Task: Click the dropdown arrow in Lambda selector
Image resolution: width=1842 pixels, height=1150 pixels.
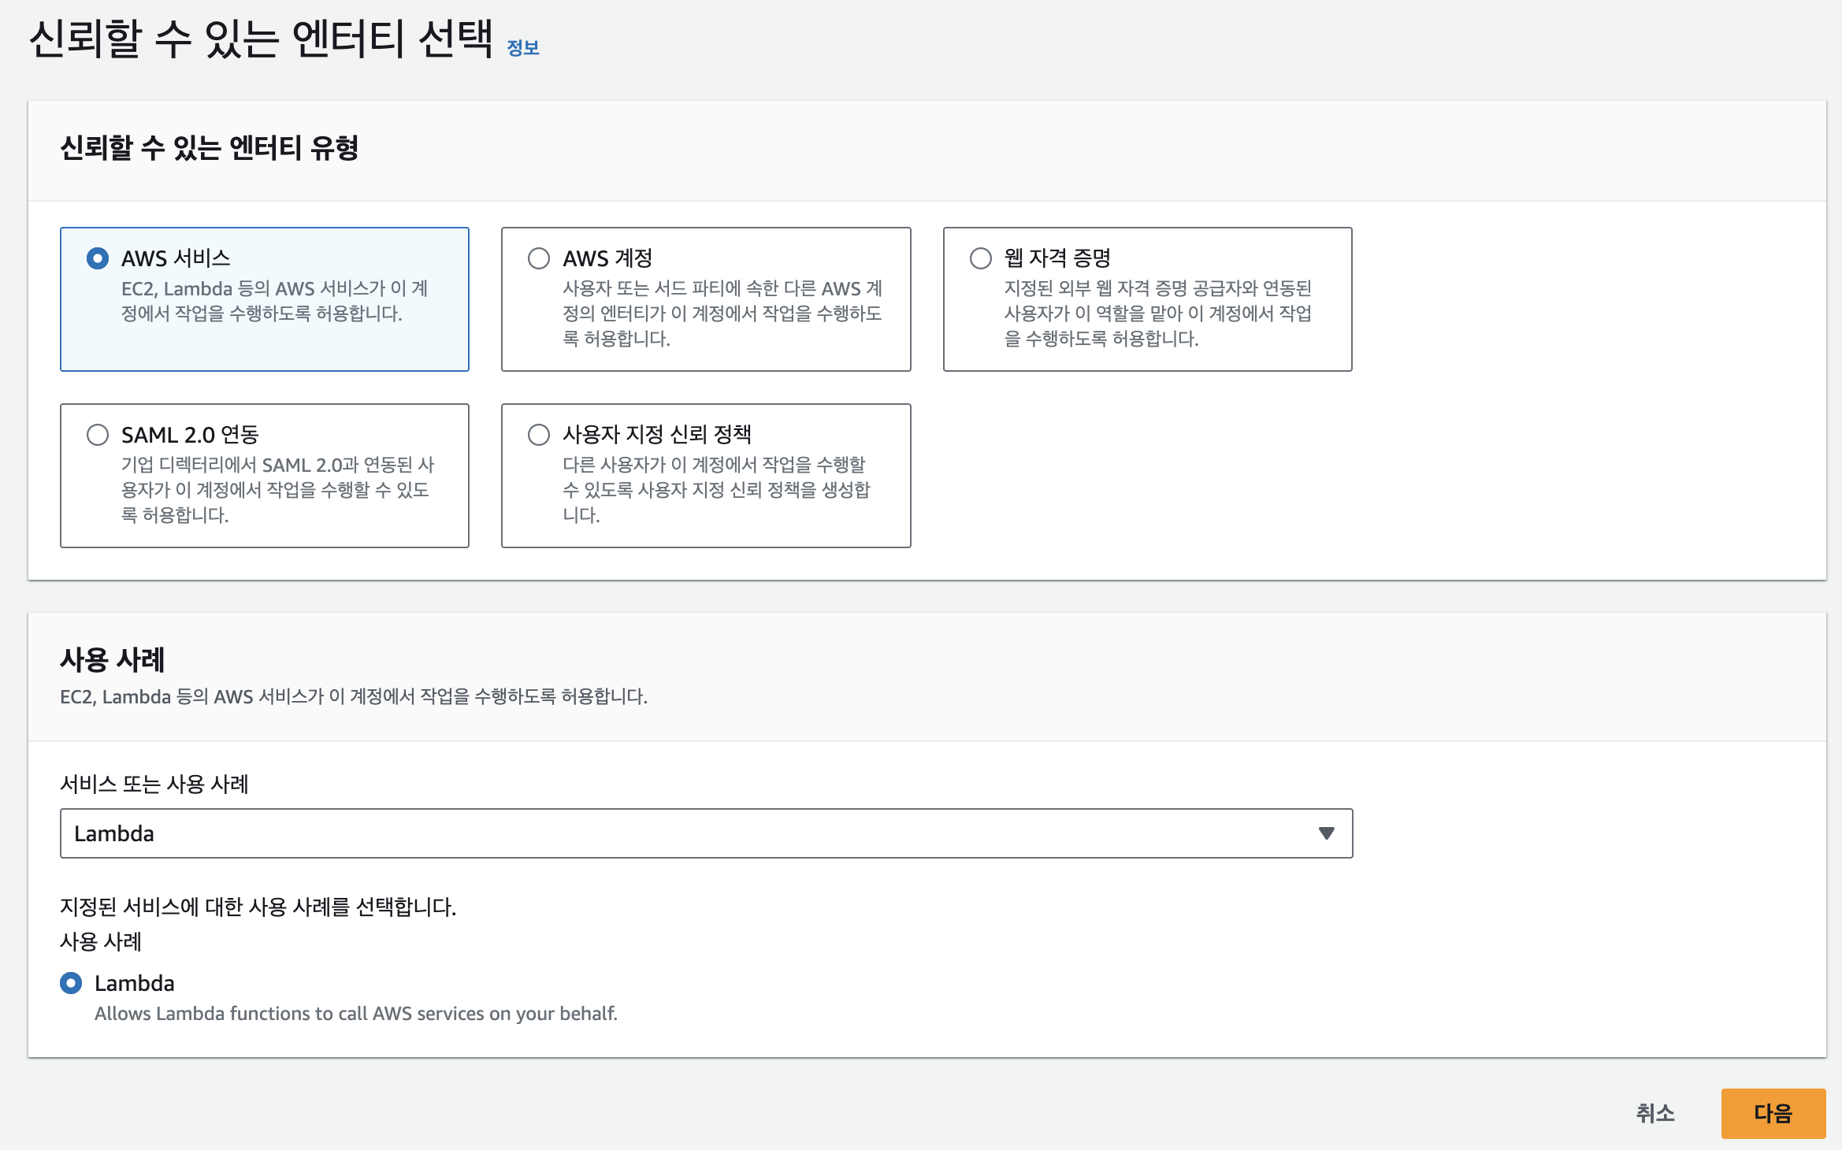Action: pos(1327,833)
